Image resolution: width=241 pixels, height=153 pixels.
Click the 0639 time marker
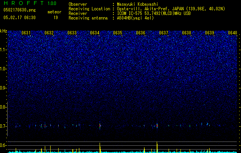pos(210,33)
